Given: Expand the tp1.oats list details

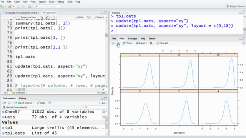Looking at the screenshot, I should coord(3,133).
